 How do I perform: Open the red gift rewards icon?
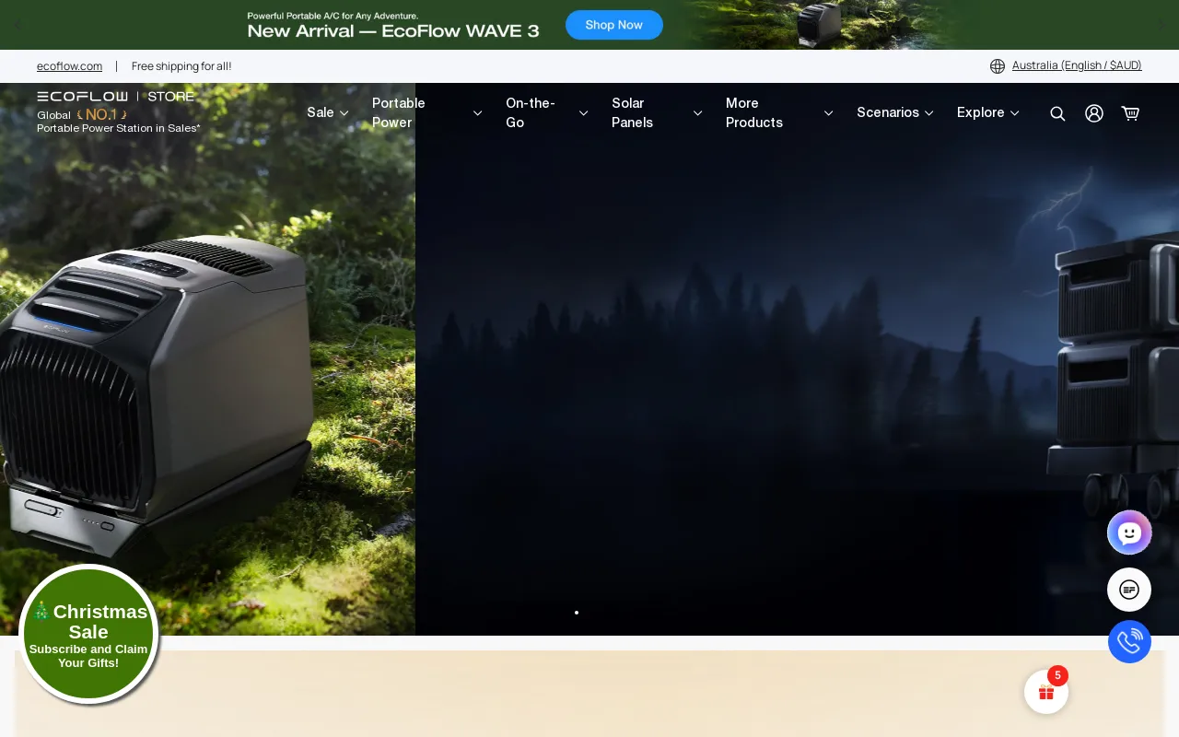pos(1046,692)
